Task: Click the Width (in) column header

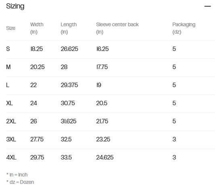Action: (37, 28)
